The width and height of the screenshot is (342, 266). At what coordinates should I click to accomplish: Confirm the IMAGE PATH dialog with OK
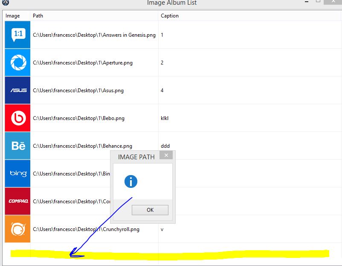tap(150, 210)
